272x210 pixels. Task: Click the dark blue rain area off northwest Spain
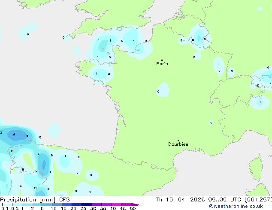(17, 135)
